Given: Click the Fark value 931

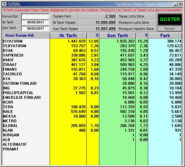Looking at the screenshot, I should (x=178, y=130).
